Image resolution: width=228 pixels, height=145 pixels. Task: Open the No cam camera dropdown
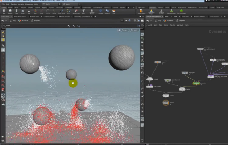point(134,30)
